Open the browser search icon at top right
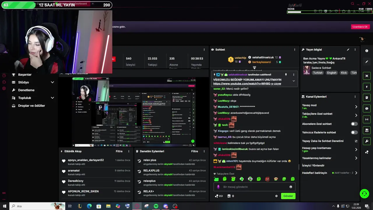Screen dimensions: 373x210 [x=352, y=4]
